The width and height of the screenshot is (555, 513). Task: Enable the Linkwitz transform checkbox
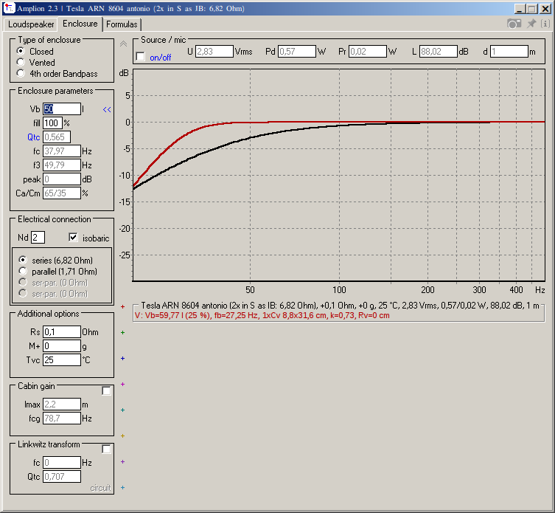(x=106, y=450)
